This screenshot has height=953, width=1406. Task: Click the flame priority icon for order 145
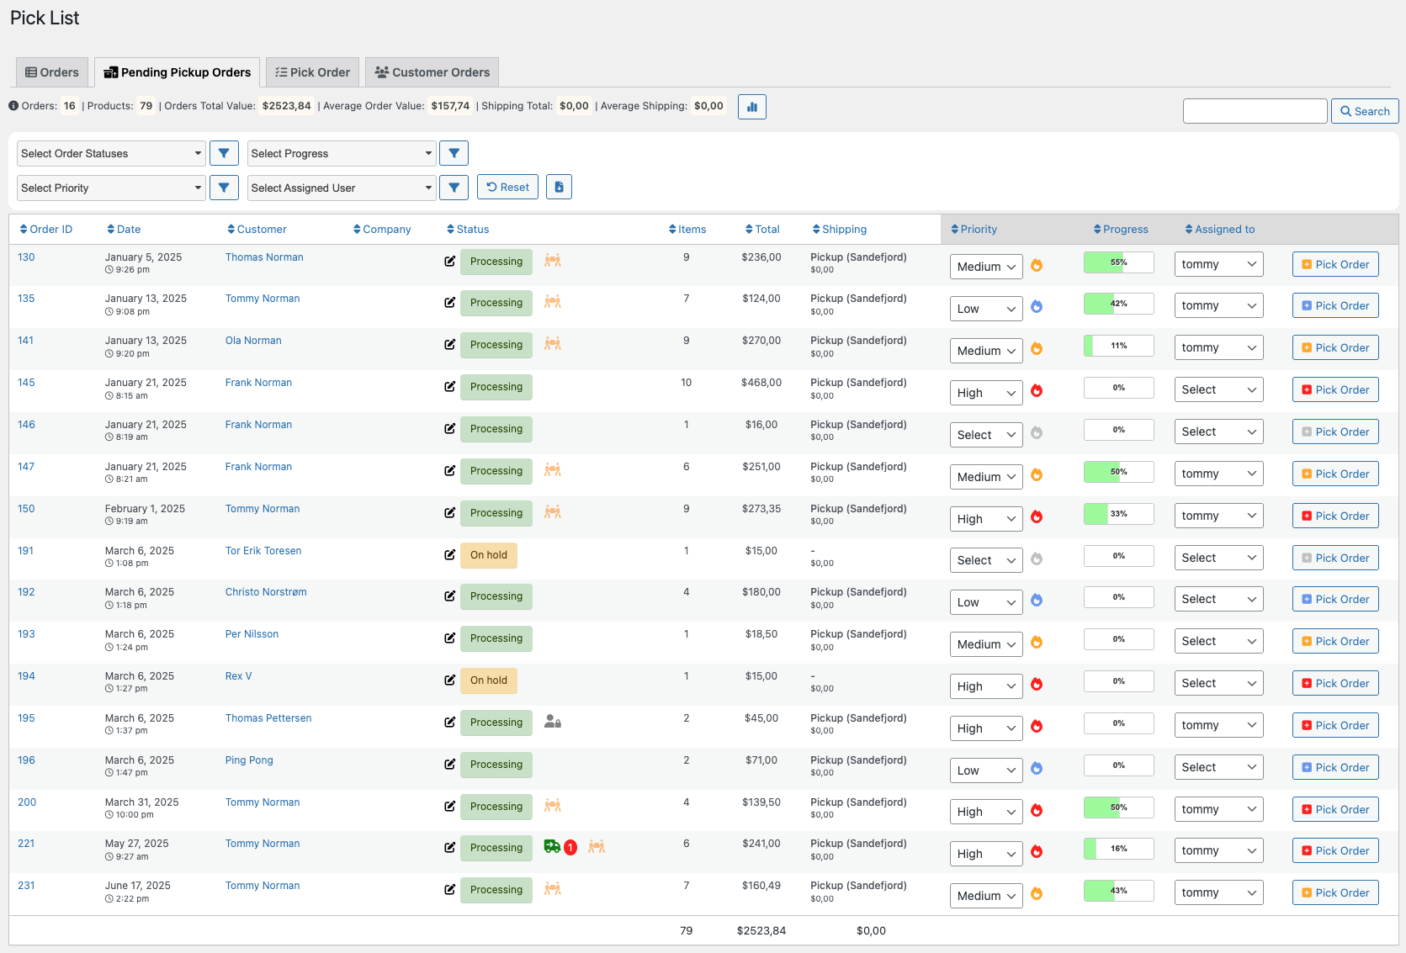point(1037,391)
